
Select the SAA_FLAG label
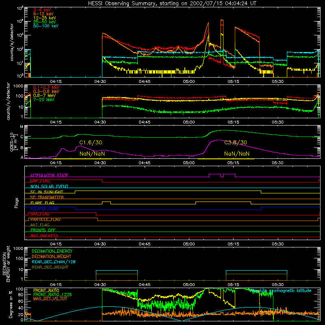click(40, 214)
